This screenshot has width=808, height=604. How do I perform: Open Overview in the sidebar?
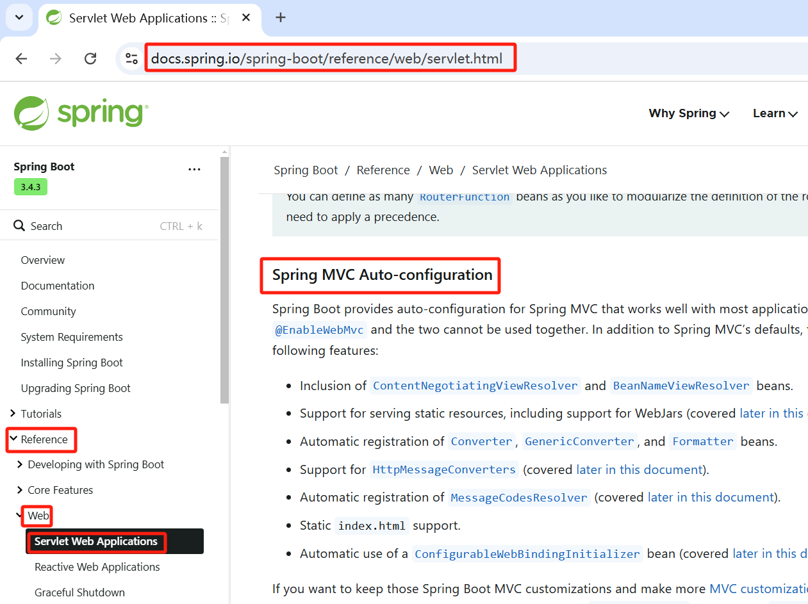[43, 260]
